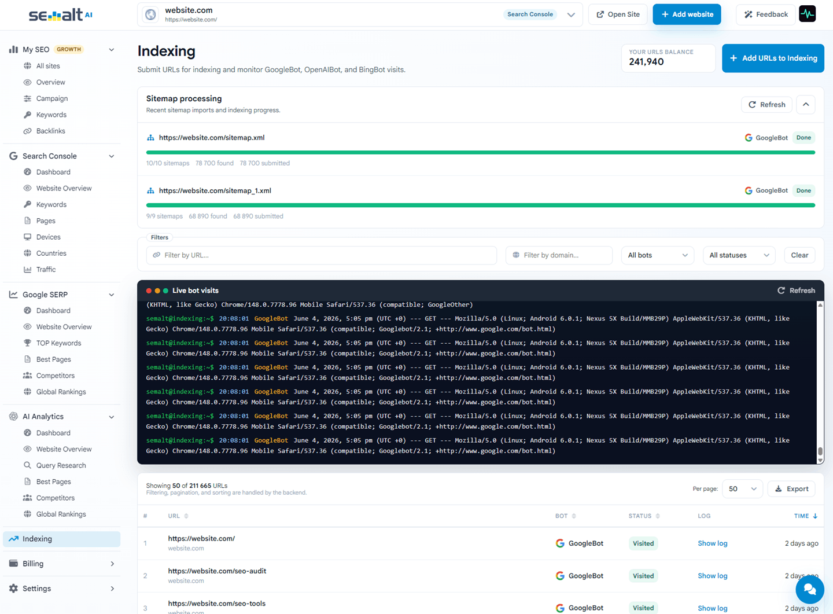Collapse the My SEO section chevron
833x614 pixels.
112,50
